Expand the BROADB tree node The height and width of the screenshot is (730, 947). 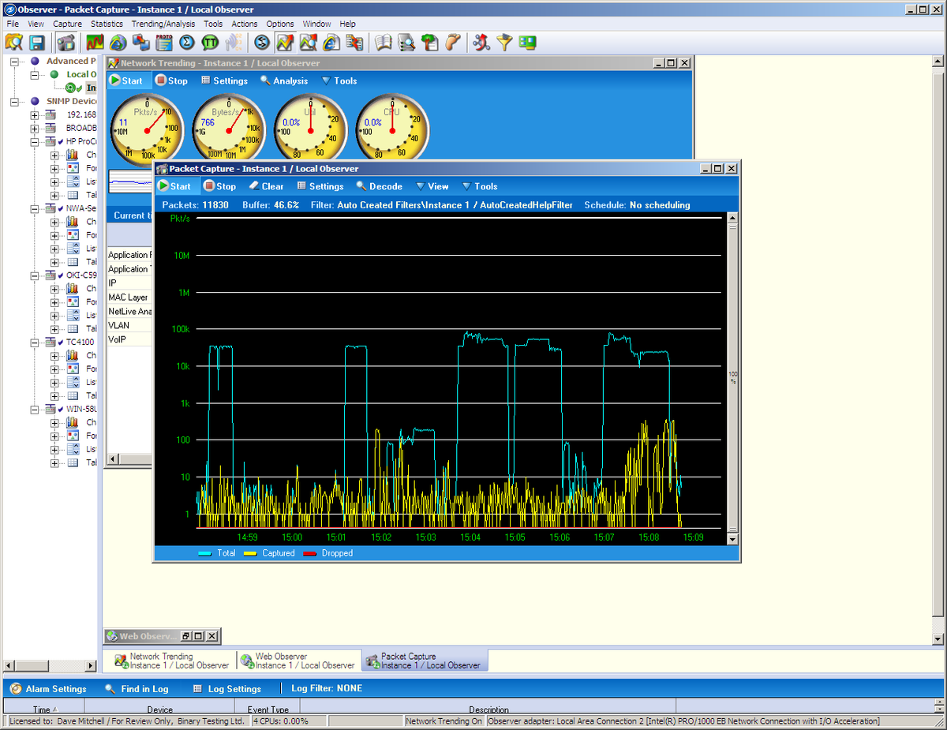pyautogui.click(x=34, y=127)
